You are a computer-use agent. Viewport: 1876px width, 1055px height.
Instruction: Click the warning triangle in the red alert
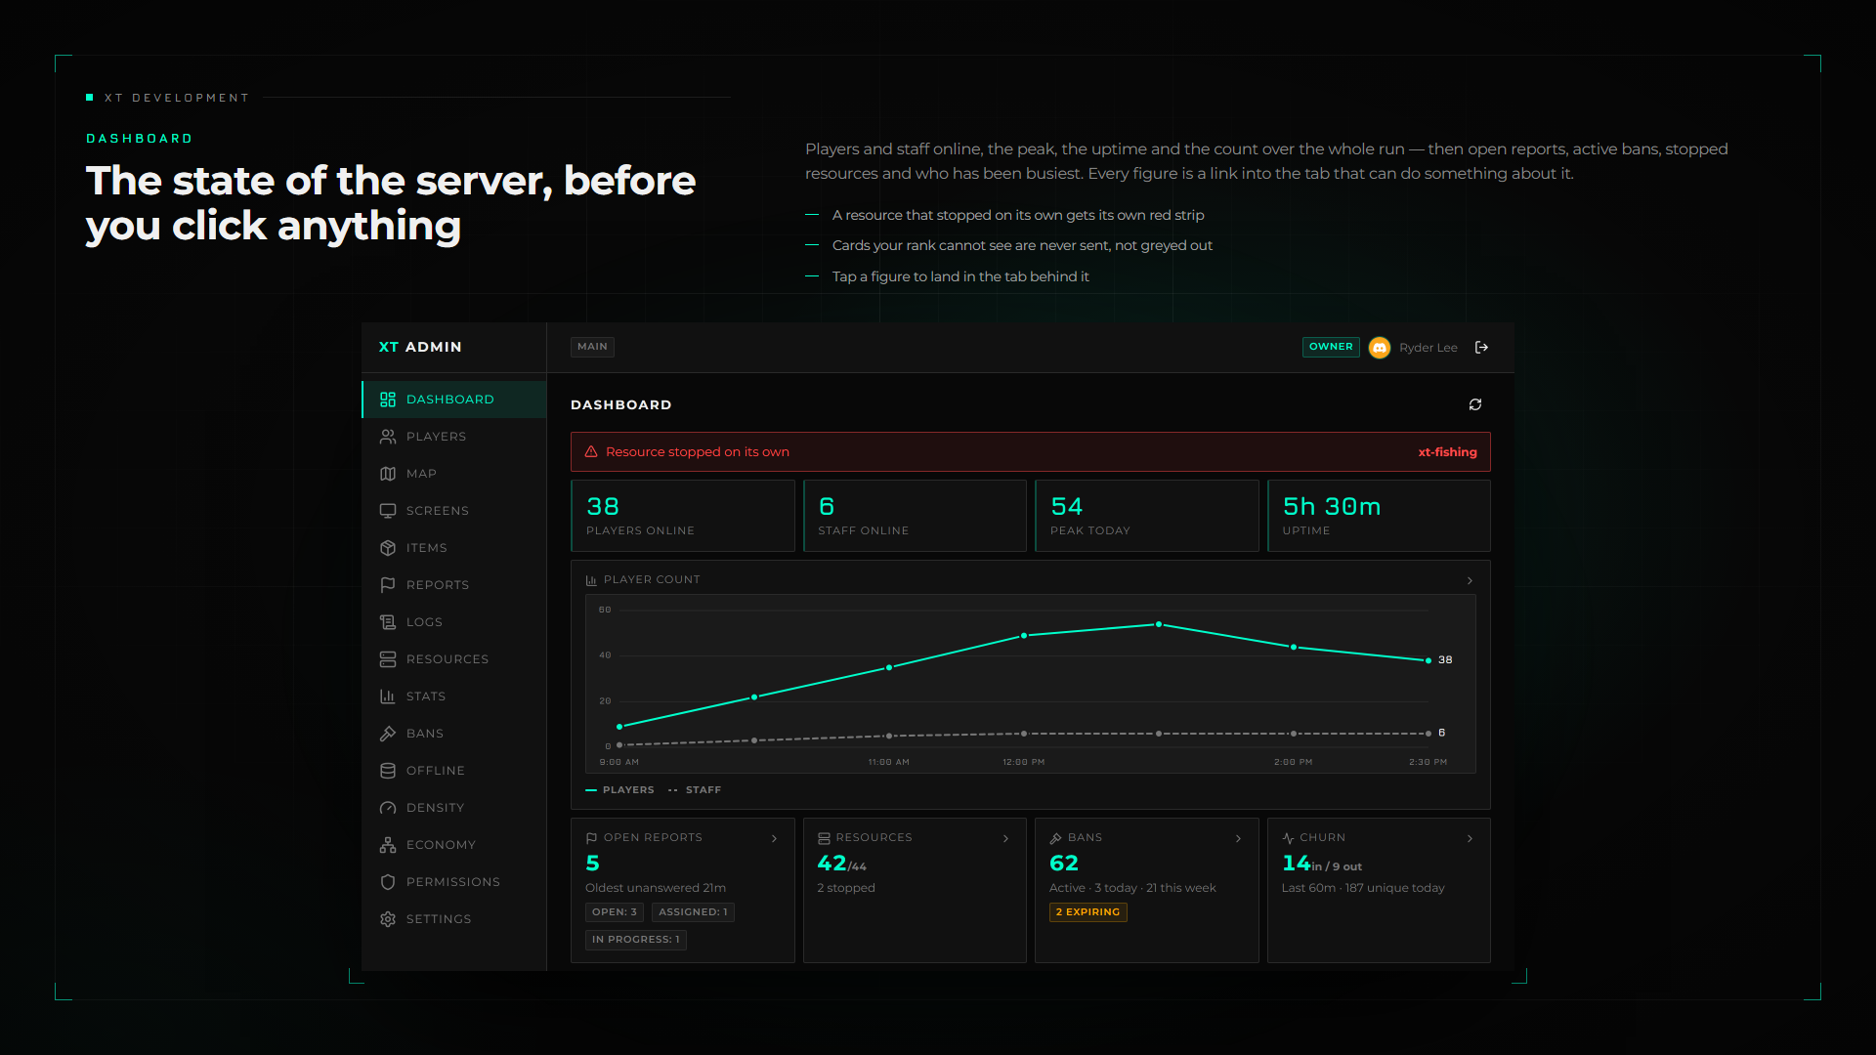pos(591,452)
